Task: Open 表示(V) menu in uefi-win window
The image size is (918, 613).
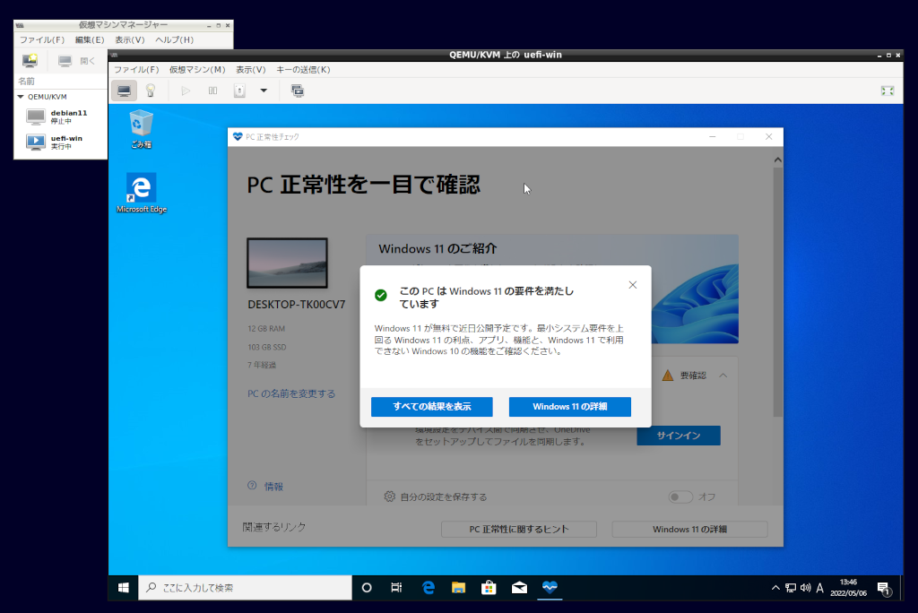Action: click(251, 70)
